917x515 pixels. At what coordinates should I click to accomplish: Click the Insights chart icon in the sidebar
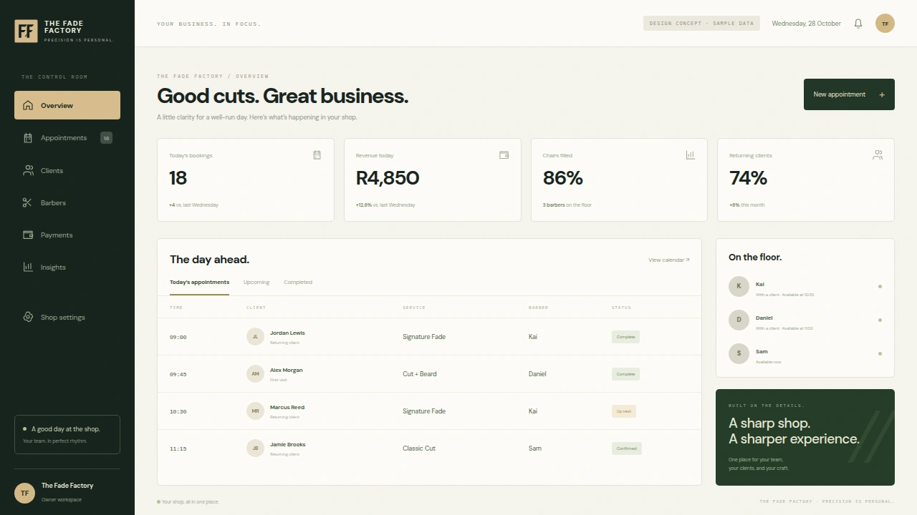(28, 267)
